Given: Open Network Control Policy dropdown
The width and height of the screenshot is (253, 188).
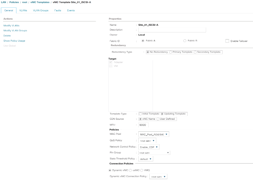Looking at the screenshot, I should (149, 147).
